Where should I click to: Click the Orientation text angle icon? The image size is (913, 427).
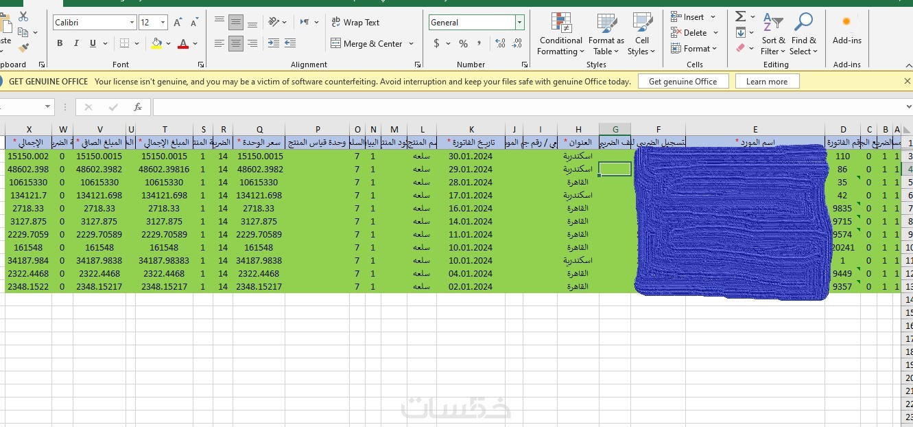(x=274, y=22)
